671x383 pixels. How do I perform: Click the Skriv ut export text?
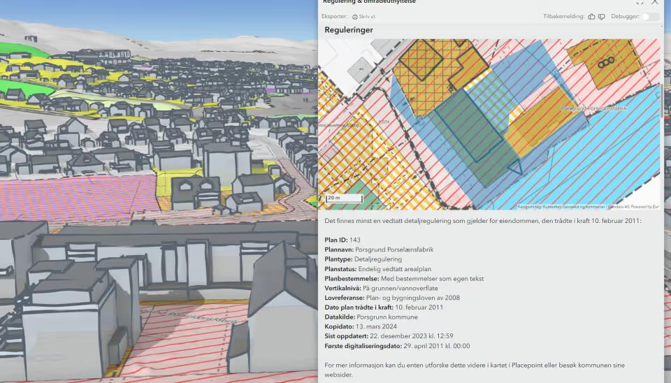click(x=367, y=17)
